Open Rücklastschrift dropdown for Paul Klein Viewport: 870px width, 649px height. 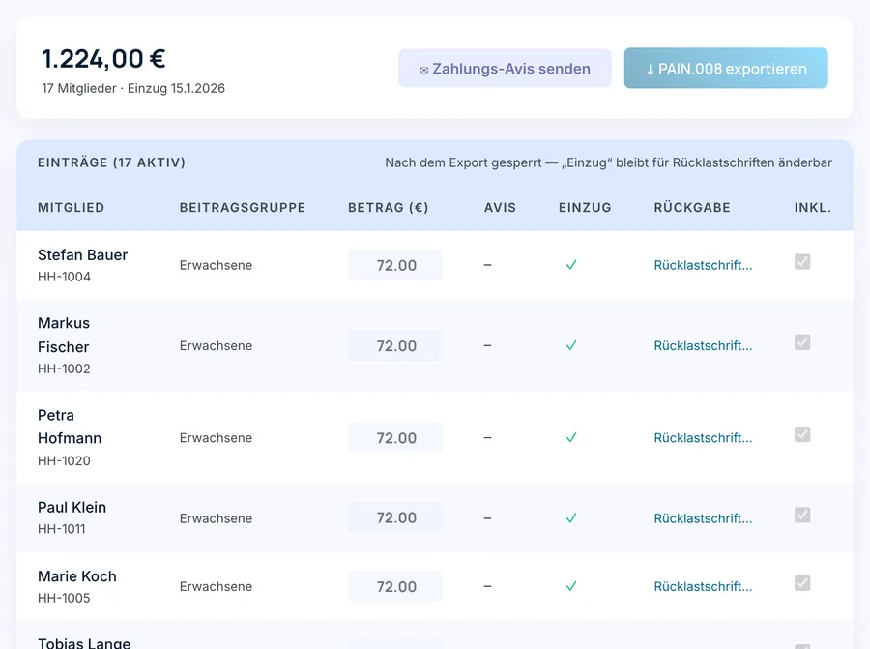click(703, 518)
